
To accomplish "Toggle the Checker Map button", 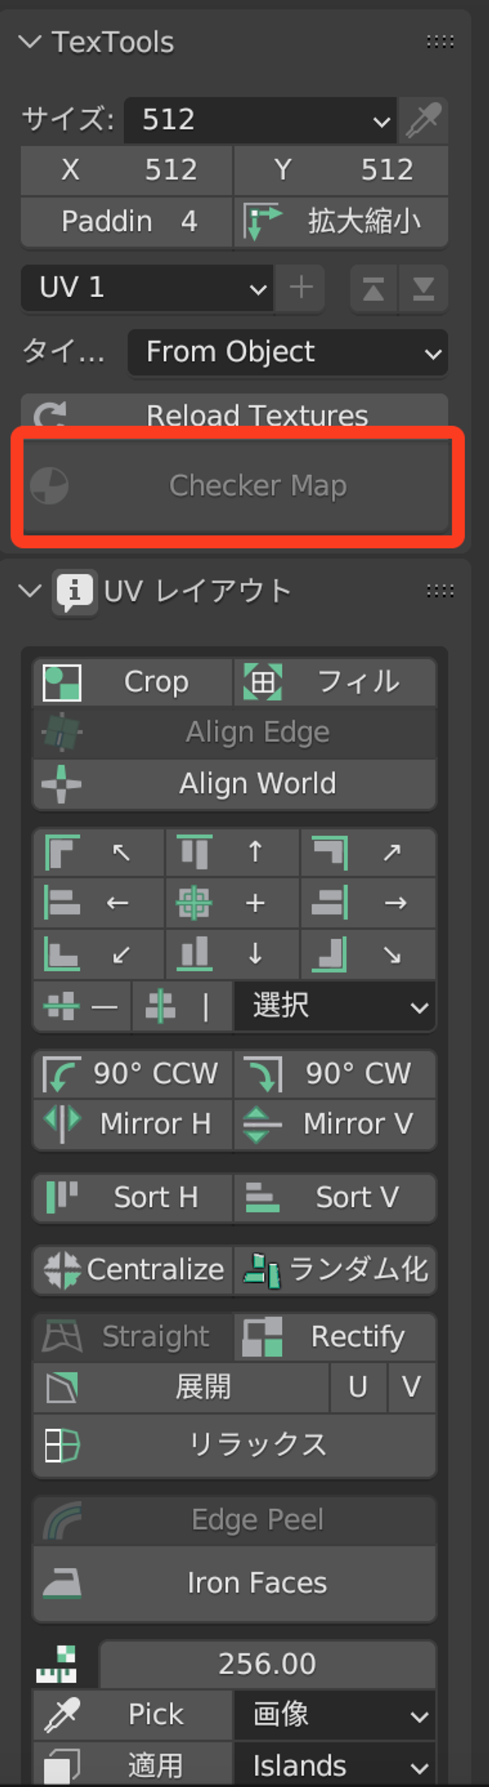I will [x=237, y=485].
